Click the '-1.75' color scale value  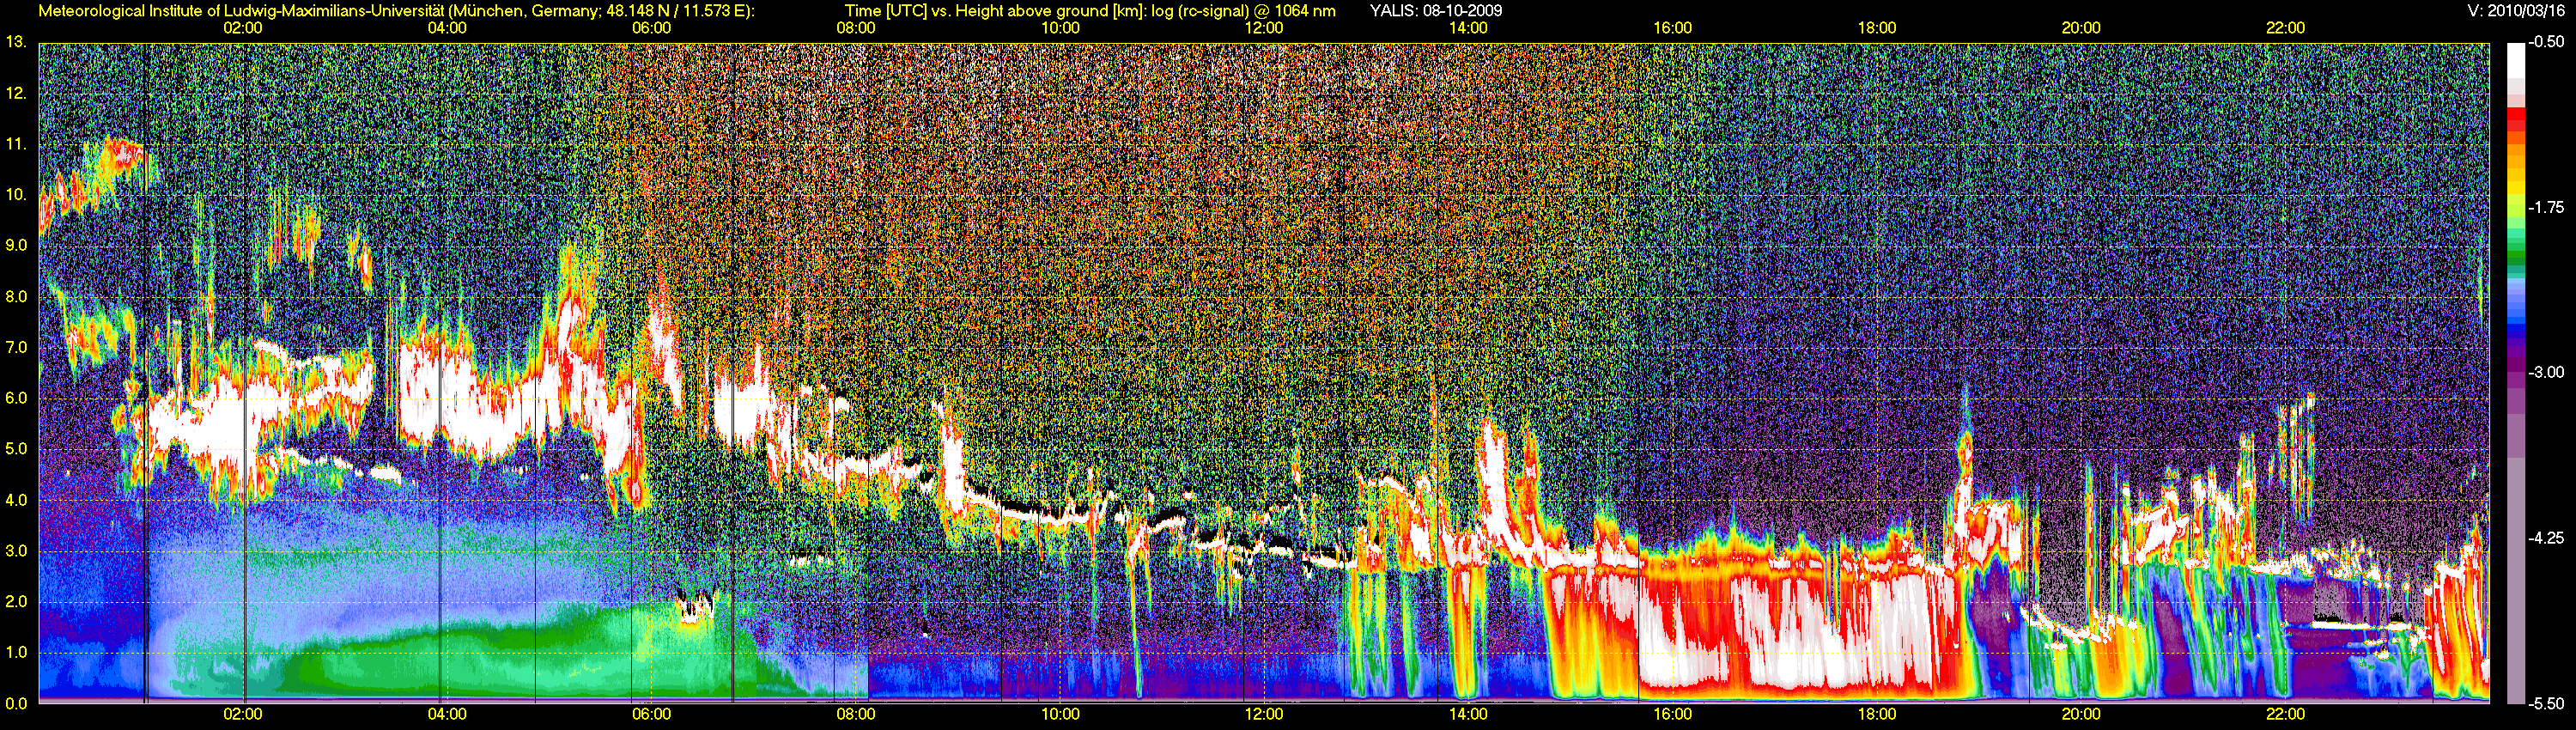coord(2547,207)
